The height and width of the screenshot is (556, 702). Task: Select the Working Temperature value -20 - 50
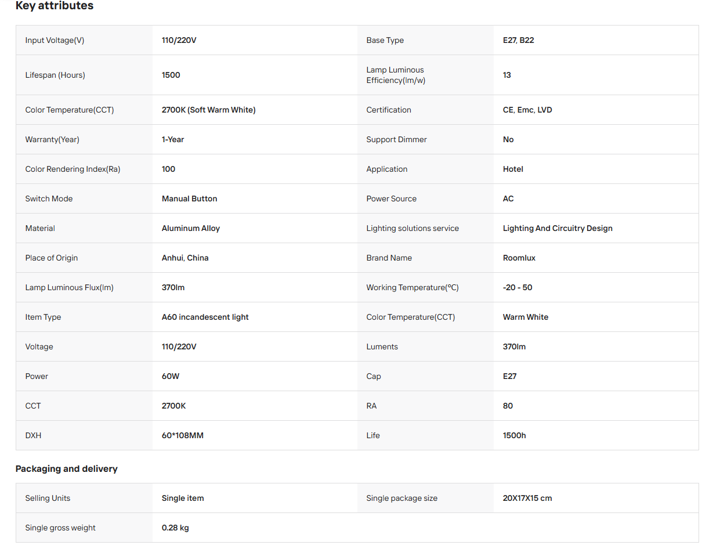518,287
